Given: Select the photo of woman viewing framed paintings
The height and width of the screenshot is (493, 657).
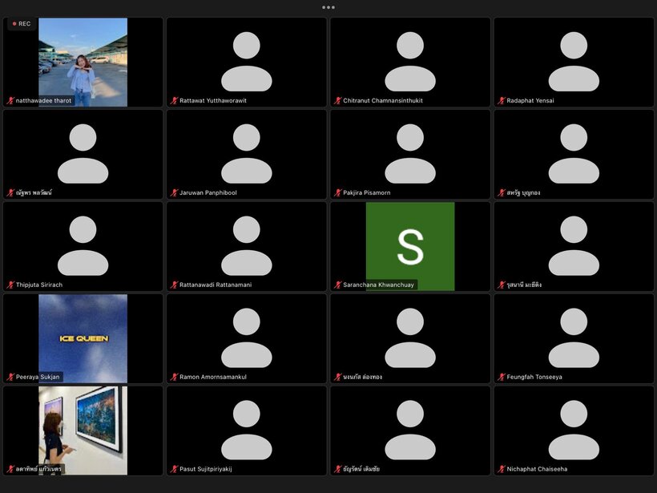Looking at the screenshot, I should click(x=83, y=430).
